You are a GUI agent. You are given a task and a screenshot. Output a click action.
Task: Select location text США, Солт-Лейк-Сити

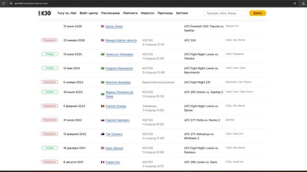[239, 92]
